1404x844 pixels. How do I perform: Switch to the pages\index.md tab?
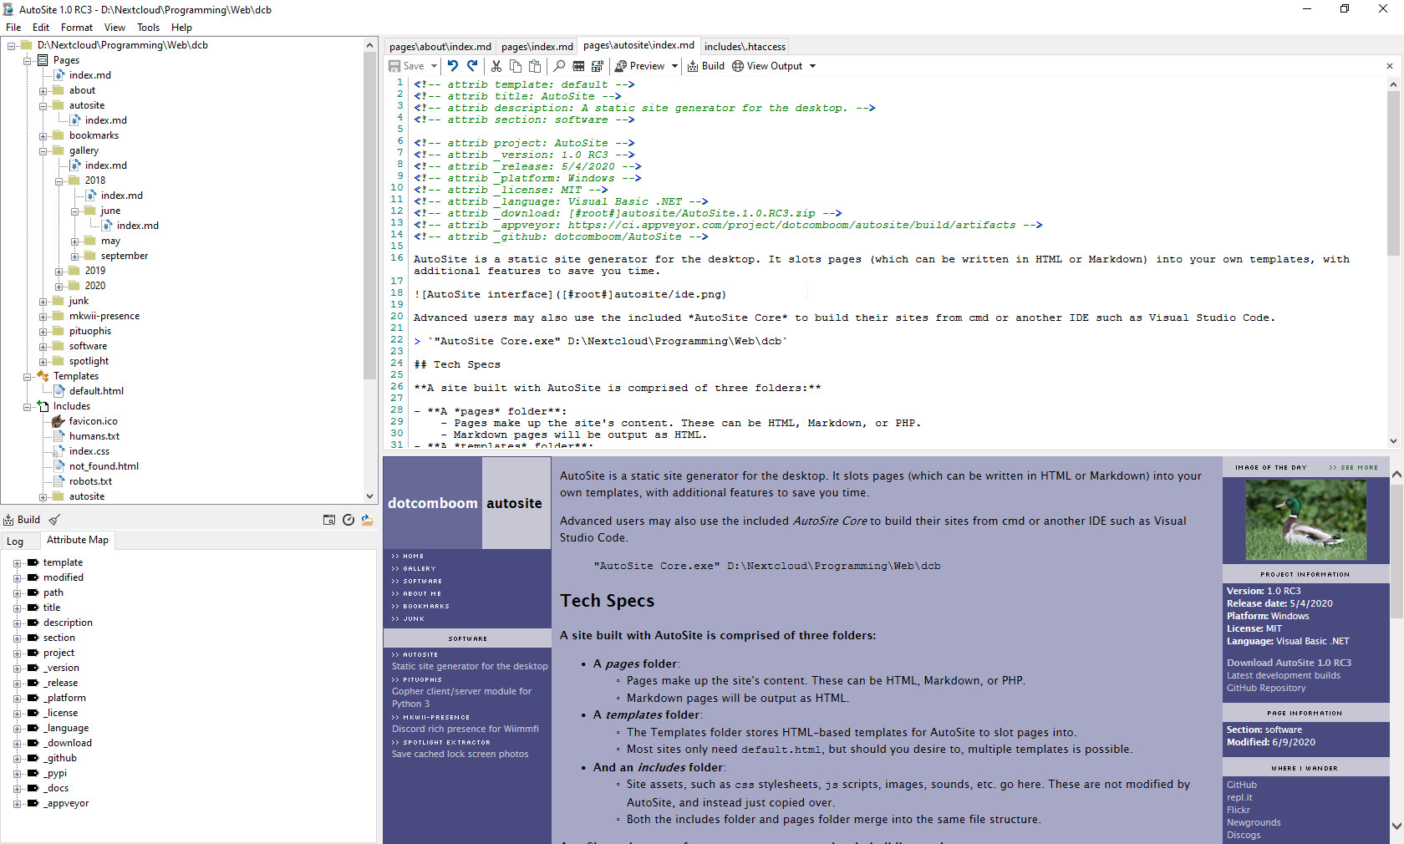(x=537, y=47)
